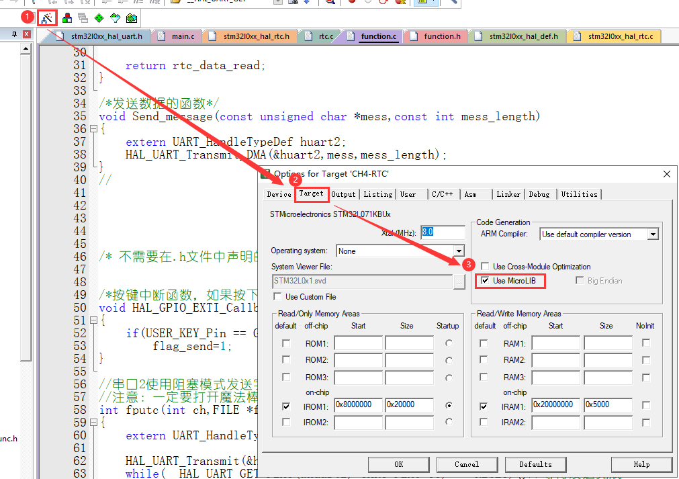Check the IRAM2 default checkbox
The width and height of the screenshot is (679, 479).
[484, 422]
